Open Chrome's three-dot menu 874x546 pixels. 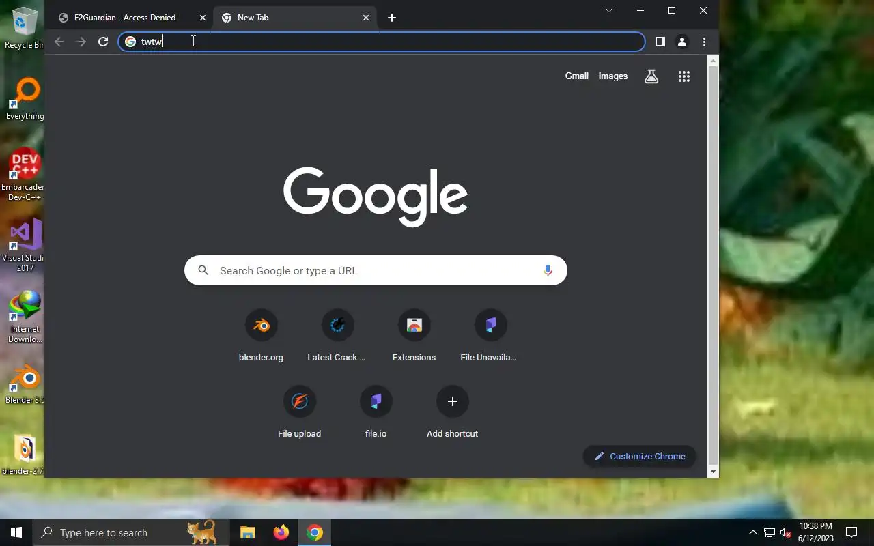tap(704, 42)
